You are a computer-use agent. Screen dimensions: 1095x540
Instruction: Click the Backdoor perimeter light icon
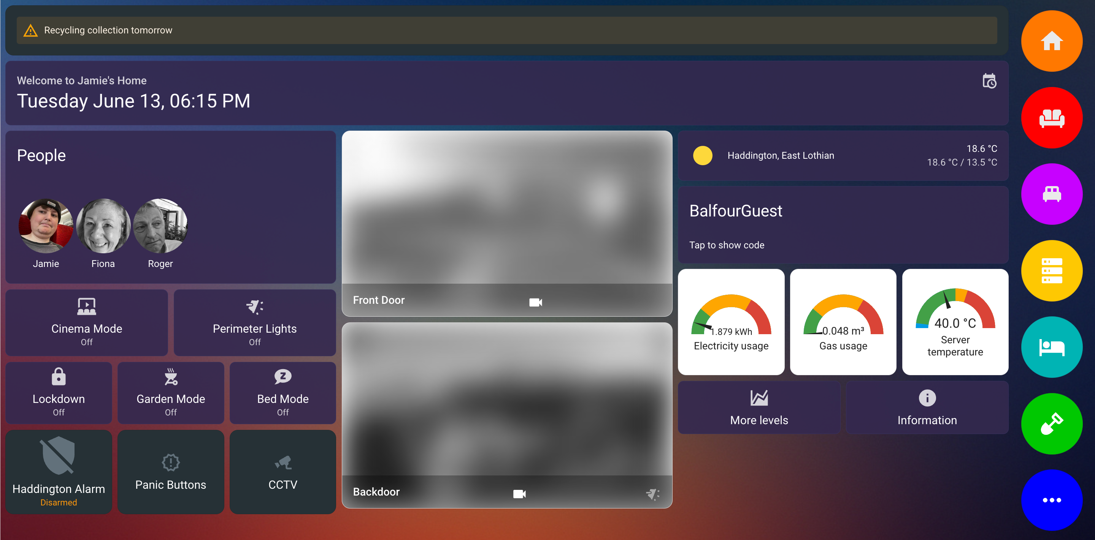click(x=652, y=494)
